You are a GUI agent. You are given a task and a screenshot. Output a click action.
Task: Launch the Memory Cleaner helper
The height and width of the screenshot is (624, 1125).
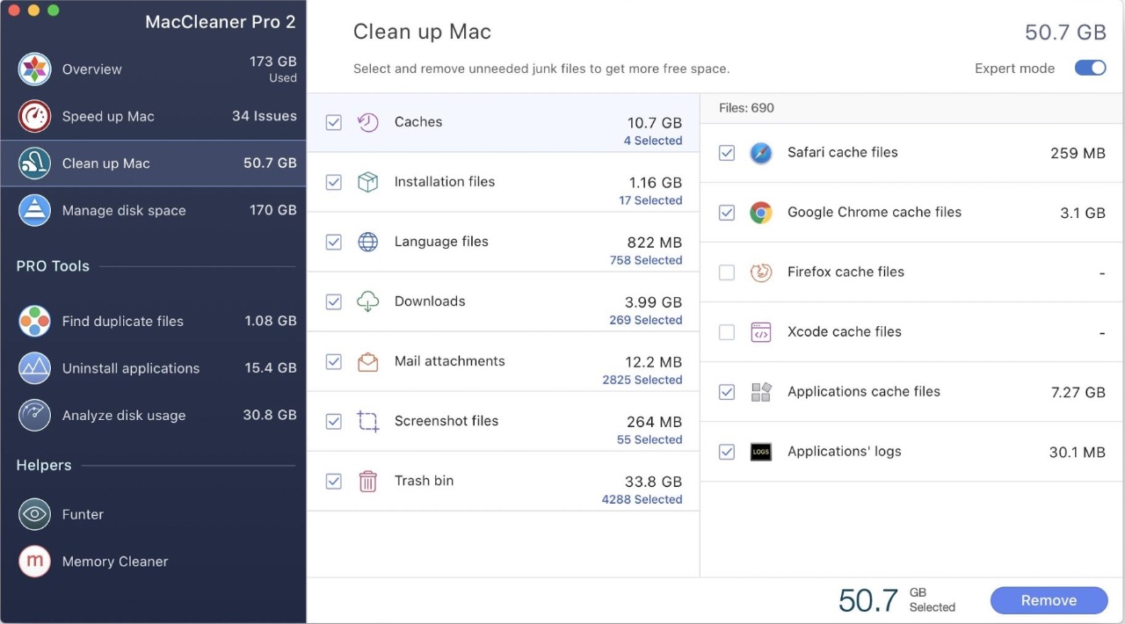[153, 562]
